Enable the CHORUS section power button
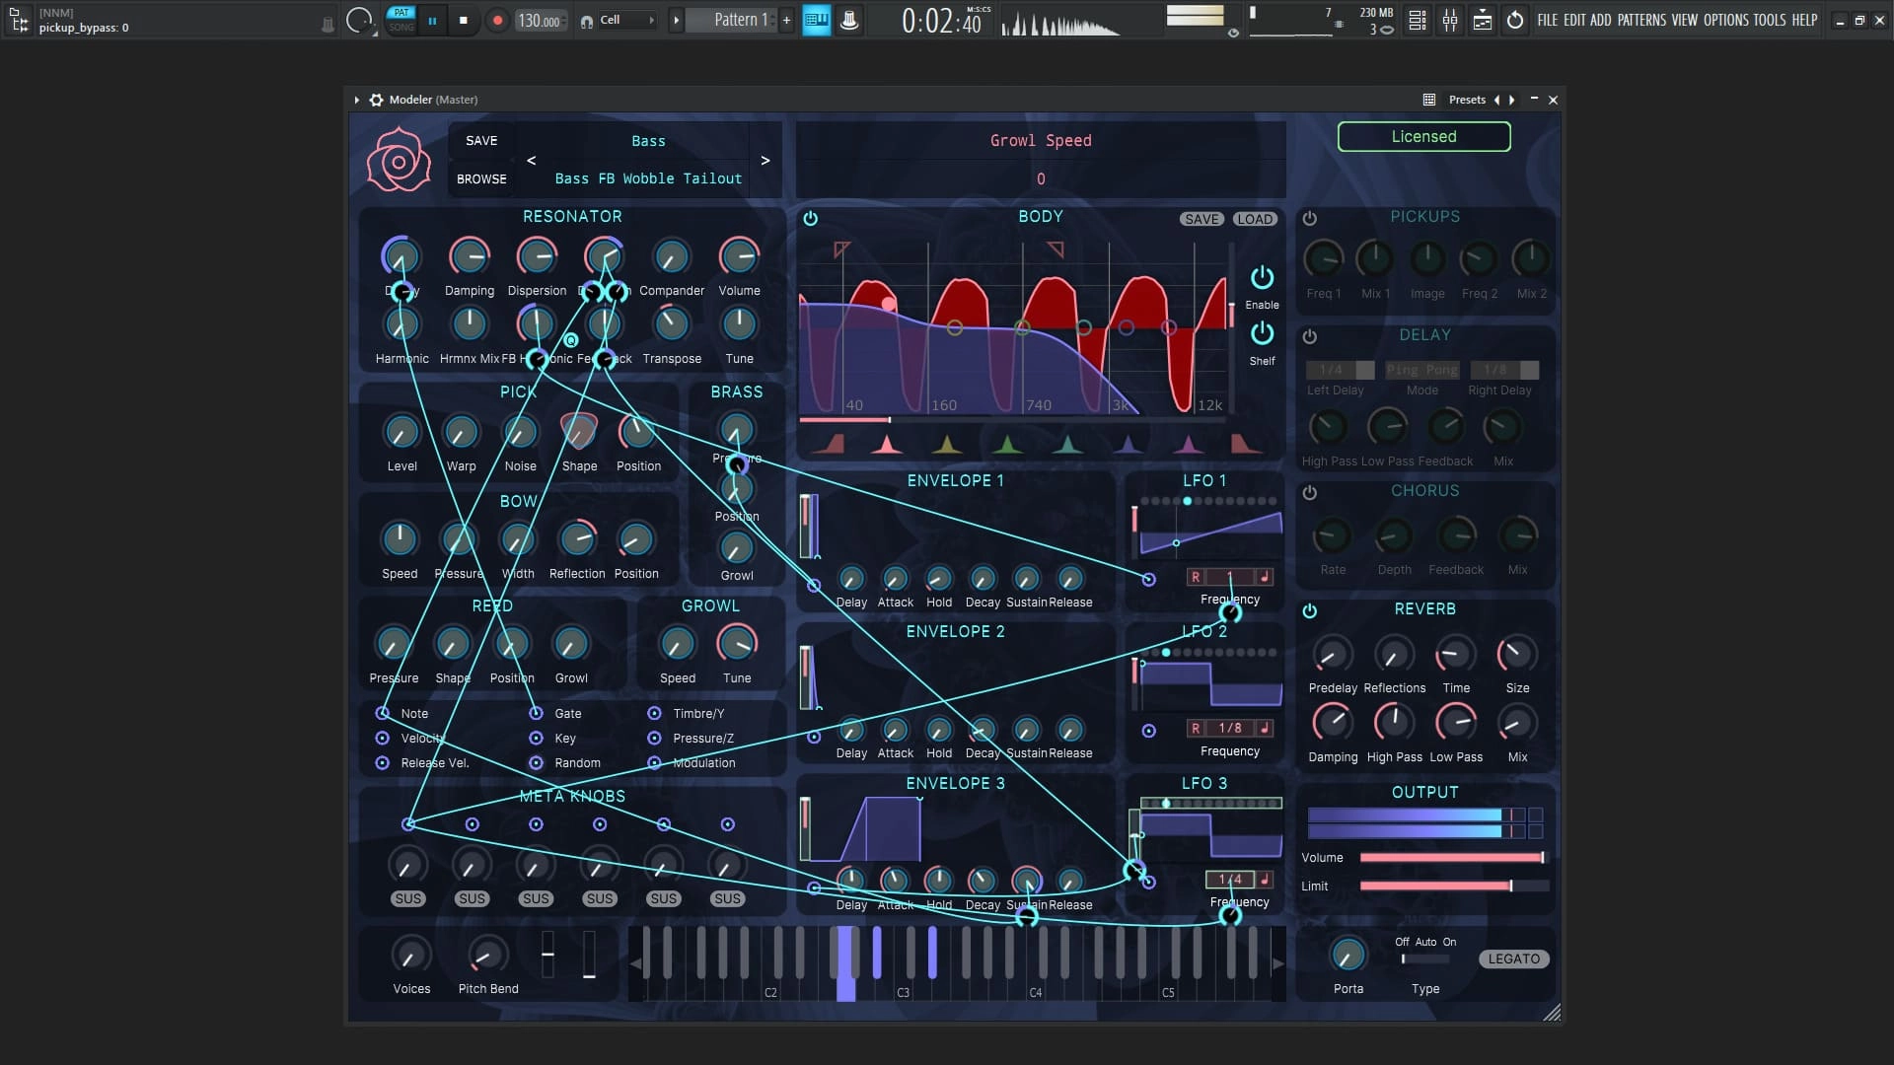Viewport: 1894px width, 1065px height. pyautogui.click(x=1309, y=492)
